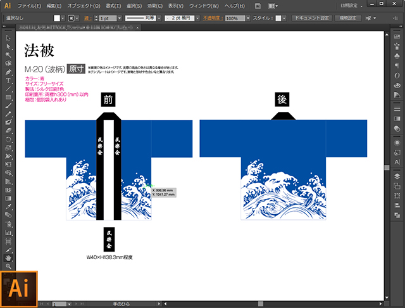The image size is (405, 308).
Task: Open the スタイル graphic style dropdown
Action: coord(284,18)
